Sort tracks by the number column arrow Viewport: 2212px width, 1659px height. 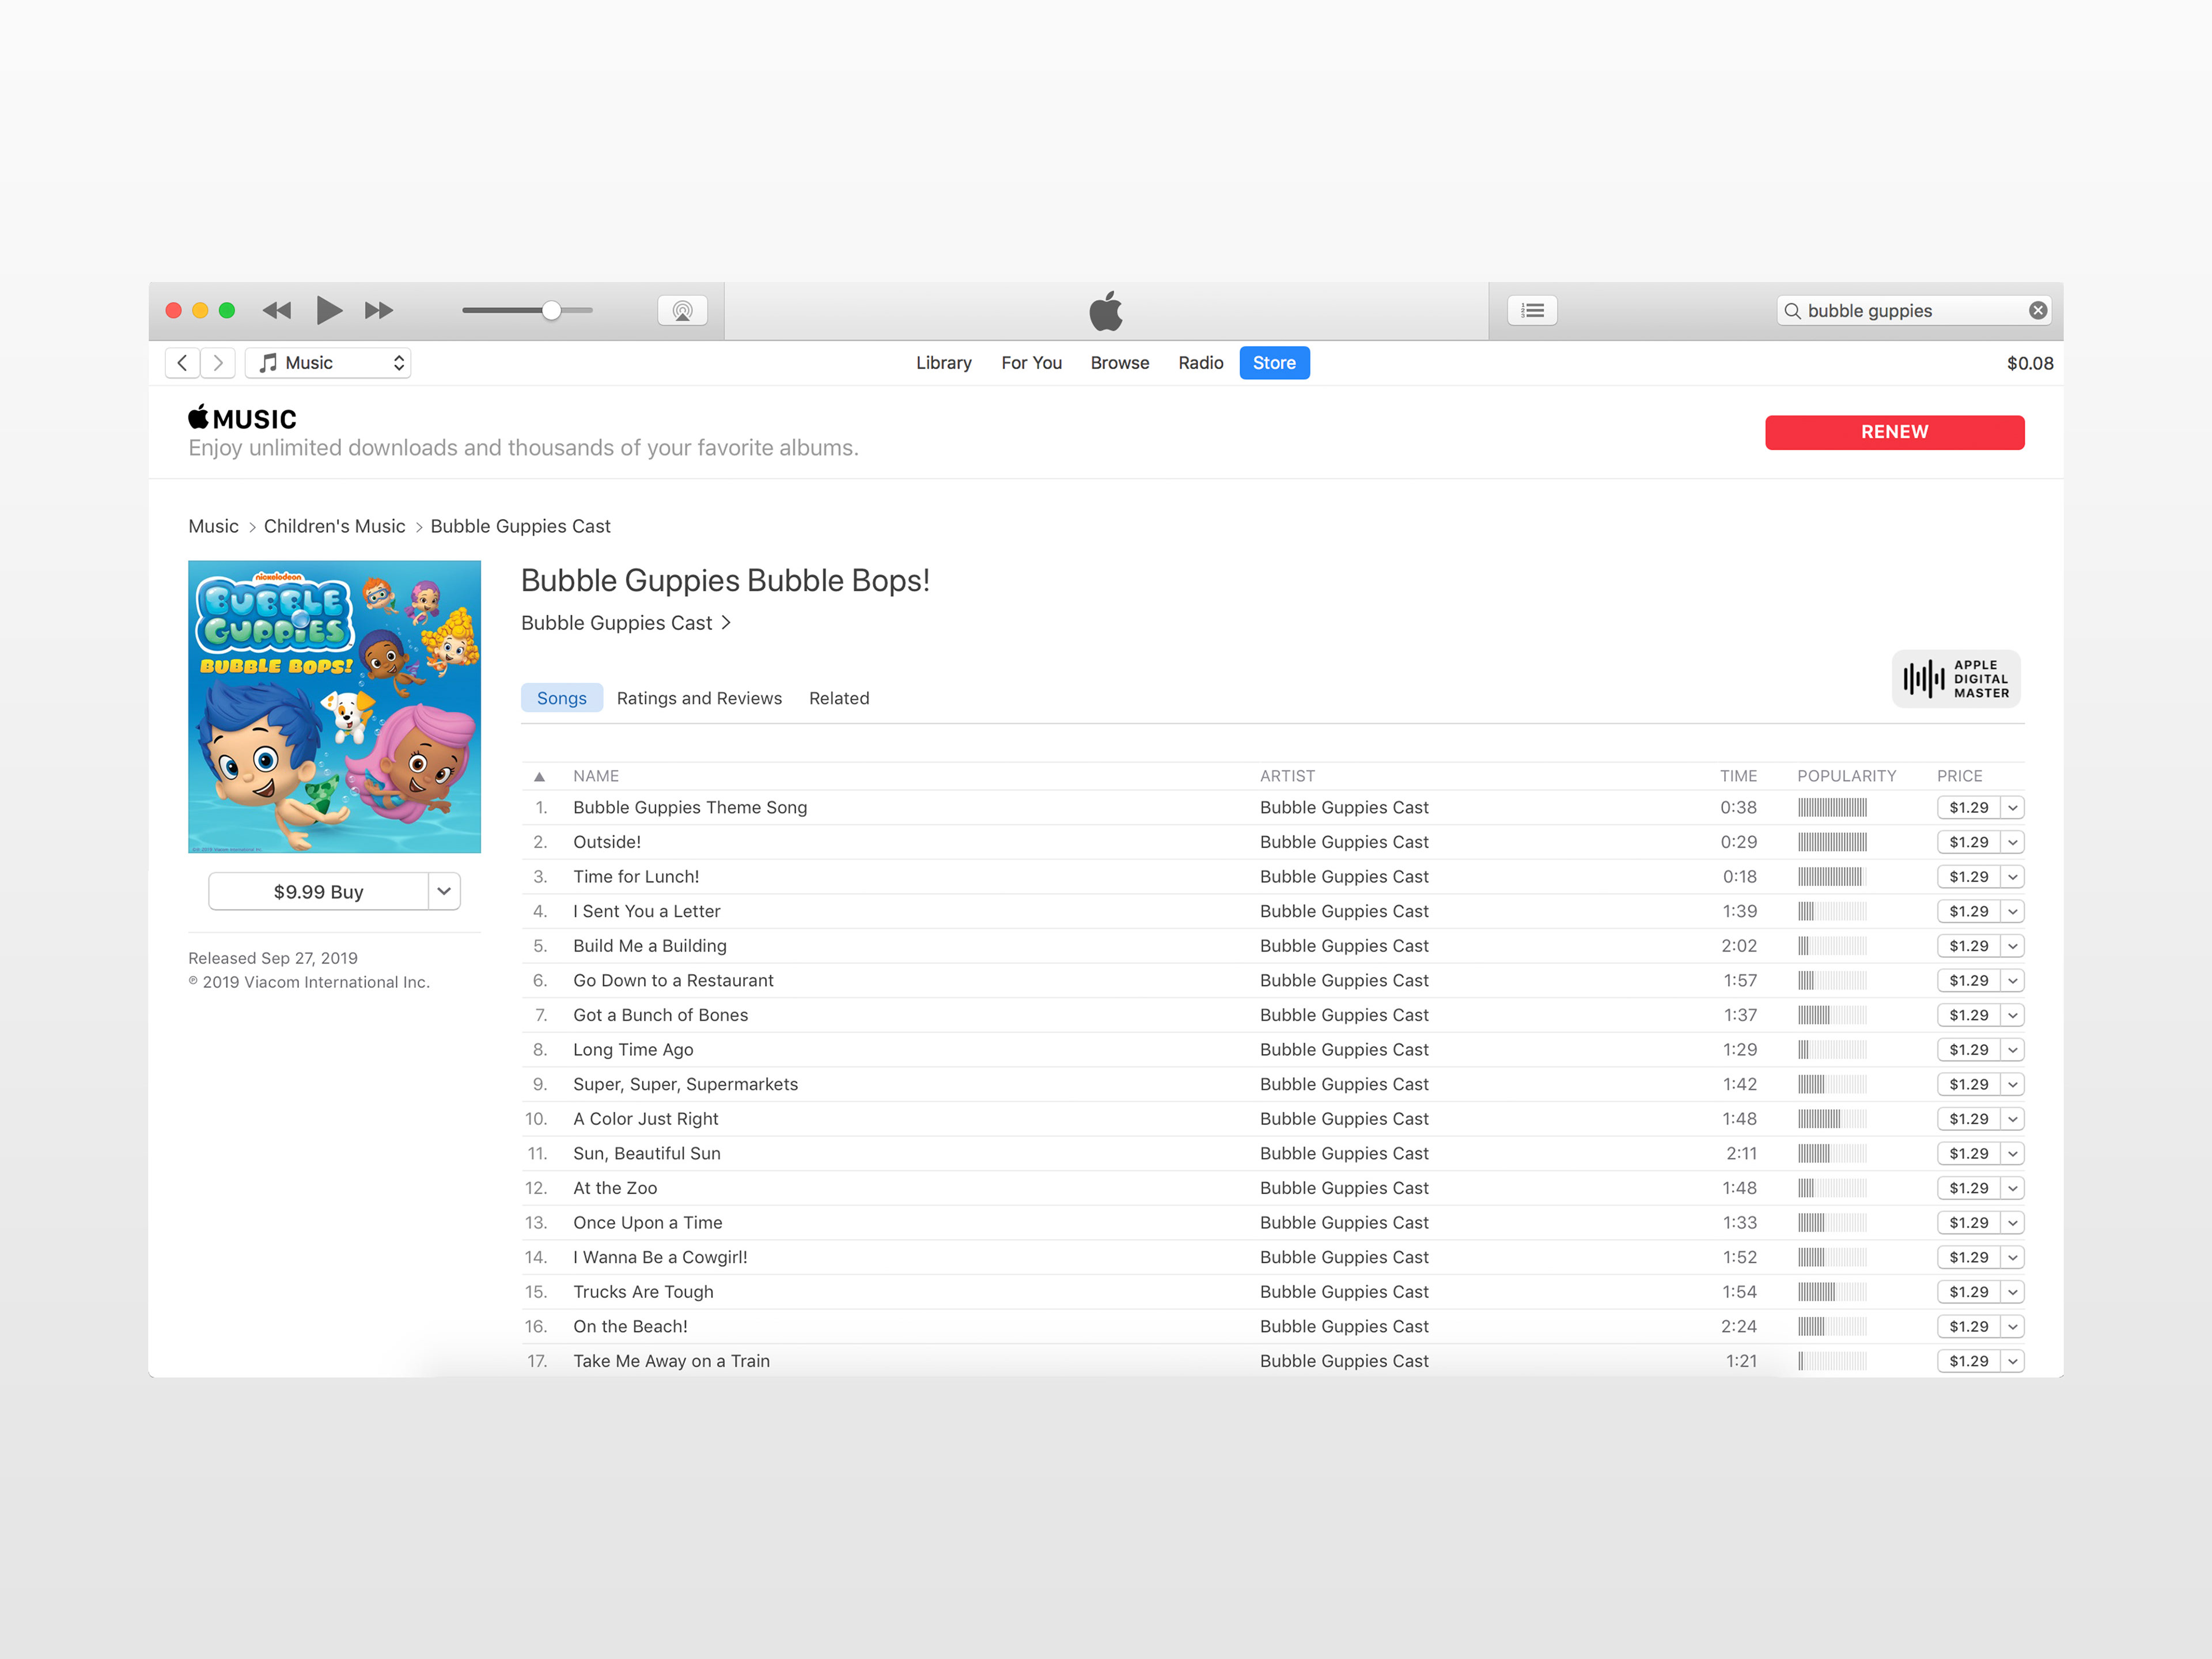coord(539,776)
